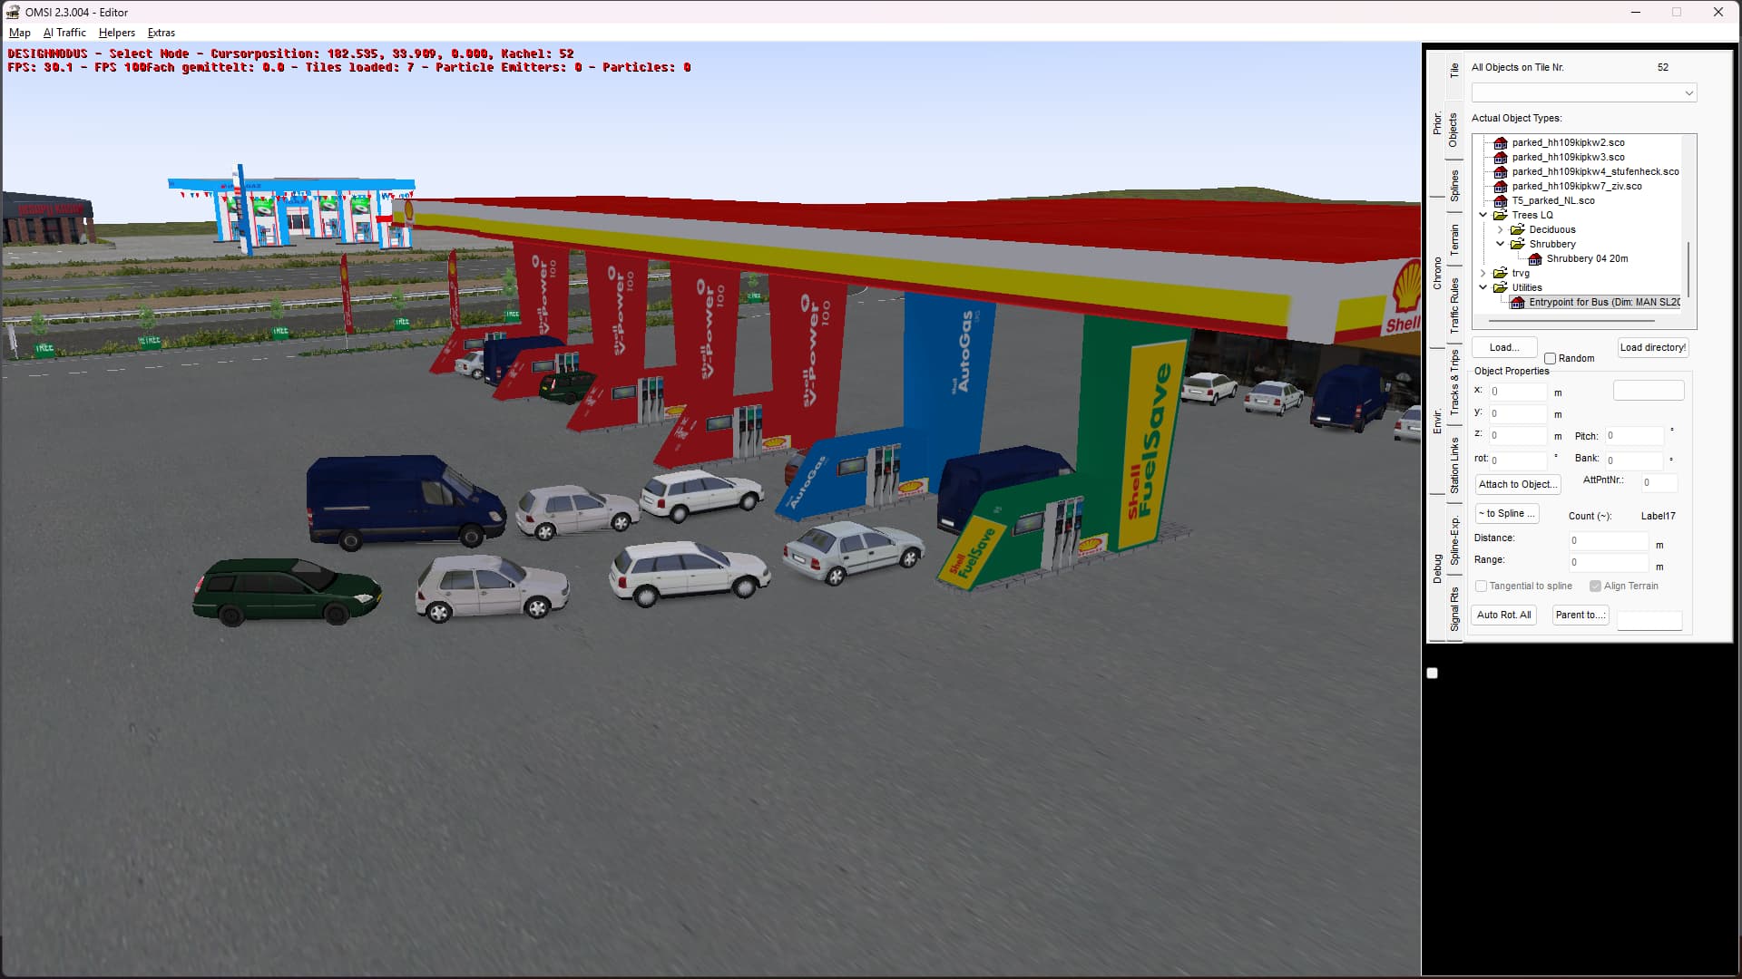Select parked_hh109kipkw2.sco house icon
Viewport: 1742px width, 979px height.
point(1501,143)
